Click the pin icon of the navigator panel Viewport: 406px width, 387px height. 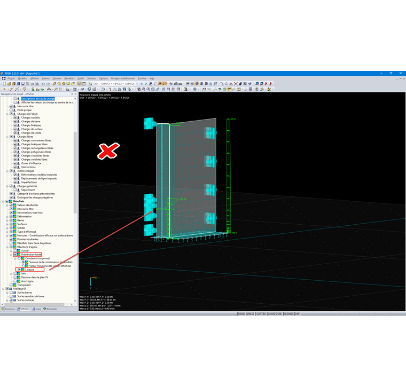click(x=72, y=94)
